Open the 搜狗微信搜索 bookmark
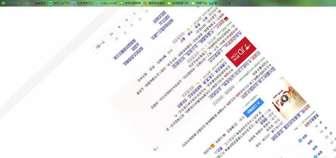Image resolution: width=336 pixels, height=158 pixels. pyautogui.click(x=154, y=3)
